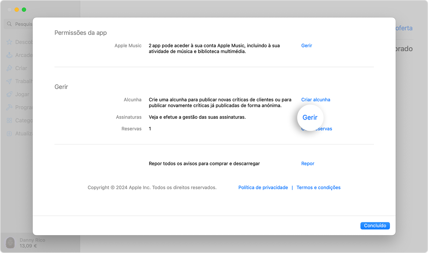This screenshot has width=428, height=253.
Task: Click the Jogar rocket icon in sidebar
Action: pyautogui.click(x=9, y=94)
